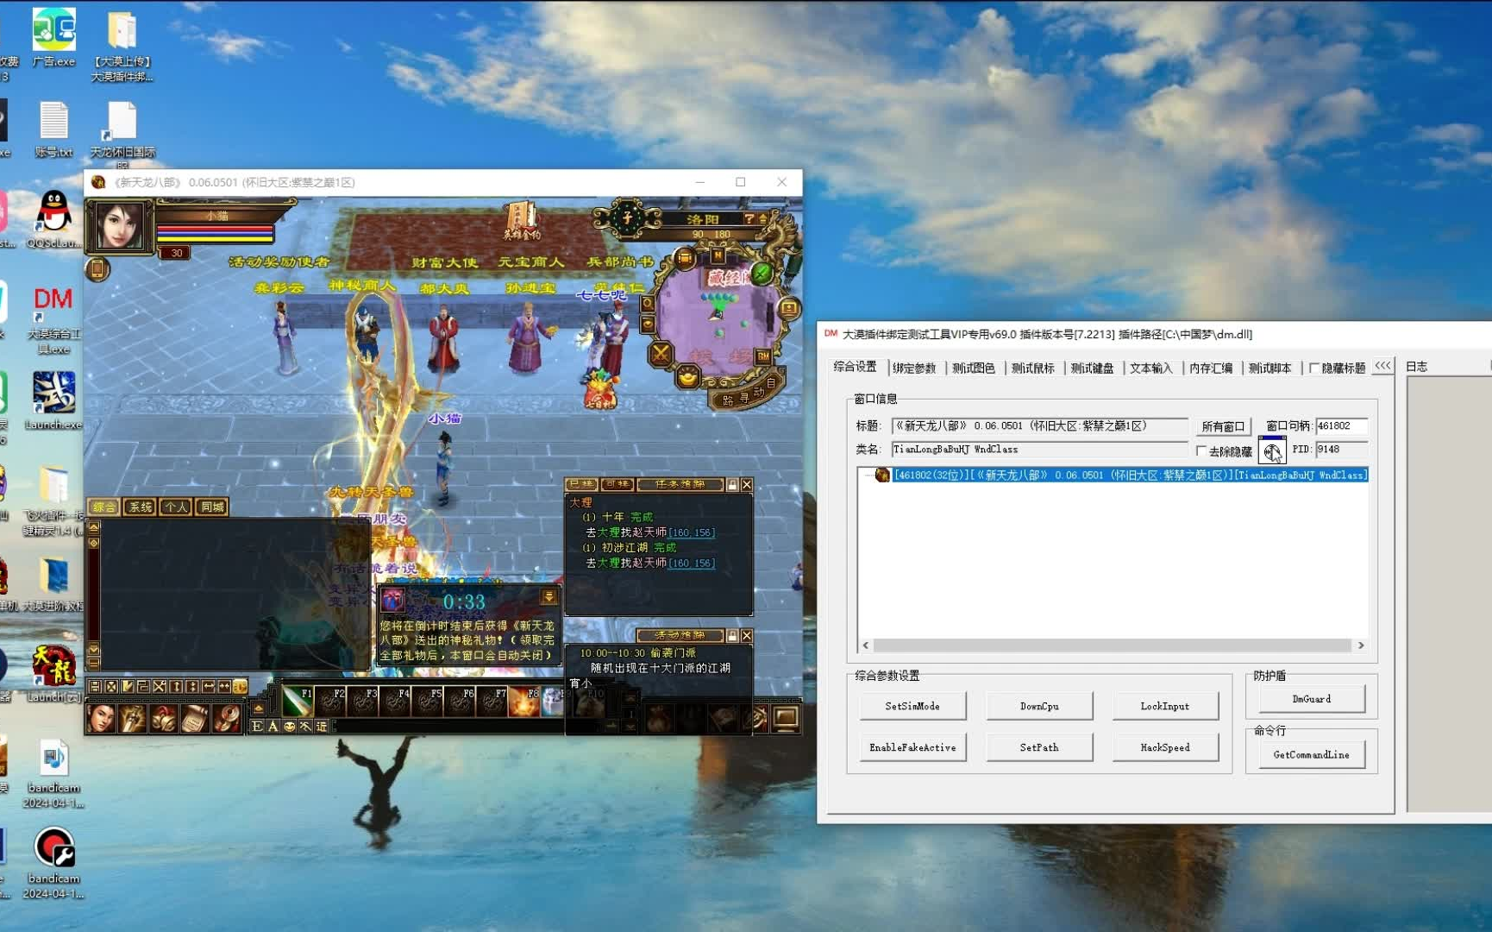
Task: Click the gift box icon beside countdown
Action: point(392,600)
